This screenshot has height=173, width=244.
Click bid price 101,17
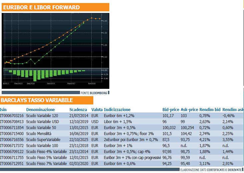[168, 116]
